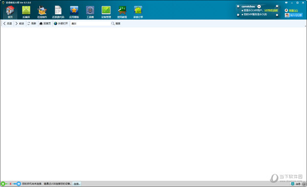This screenshot has height=187, width=307.
Task: Open page externally with globe icon
Action: pos(61,24)
